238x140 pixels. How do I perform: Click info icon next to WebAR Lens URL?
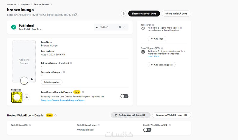pyautogui.click(x=30, y=125)
